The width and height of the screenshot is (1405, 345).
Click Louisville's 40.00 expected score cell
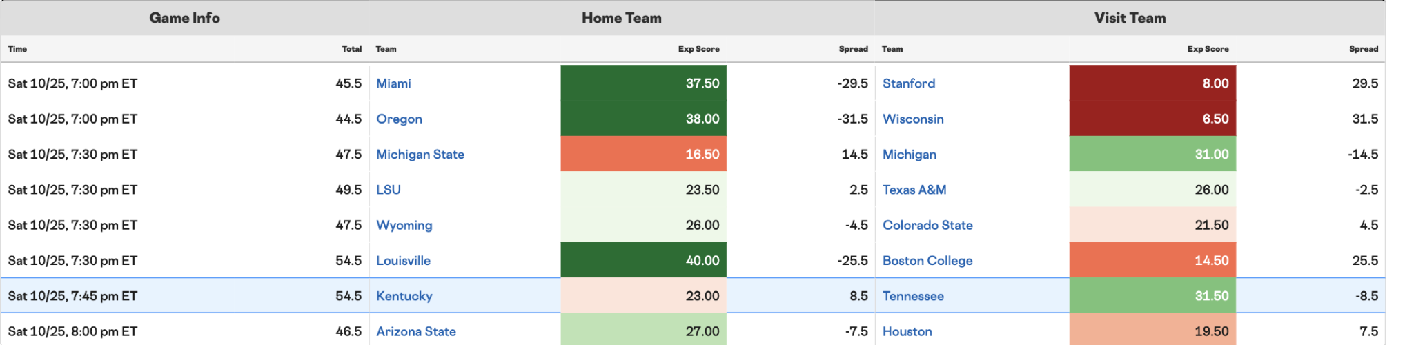[643, 260]
